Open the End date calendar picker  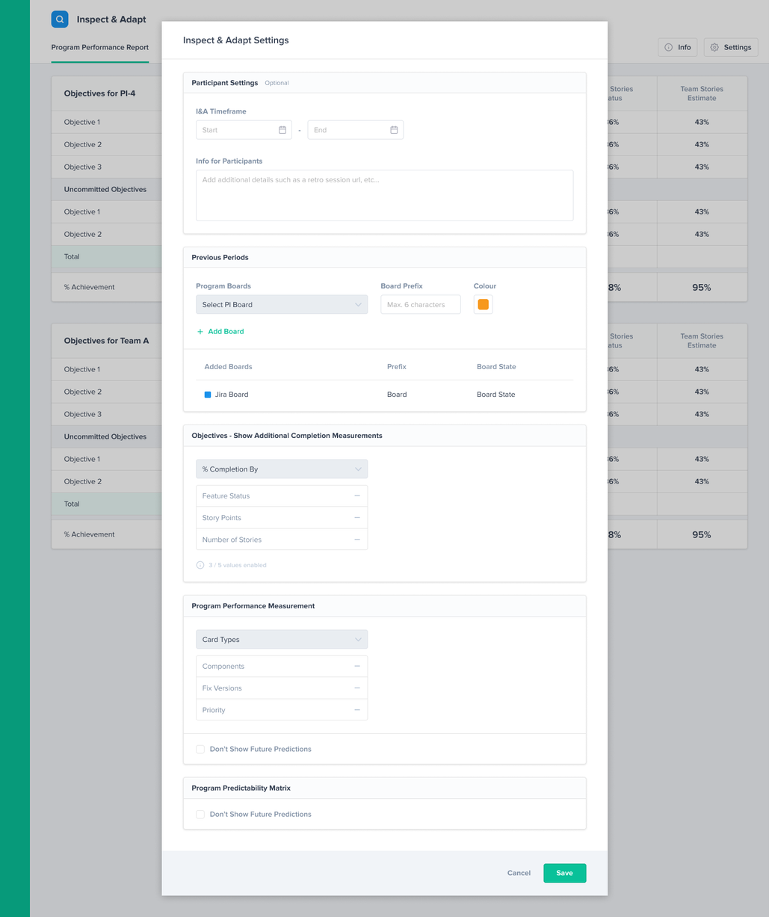click(x=394, y=129)
